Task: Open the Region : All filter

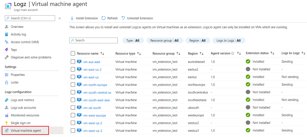Action: (x=197, y=40)
